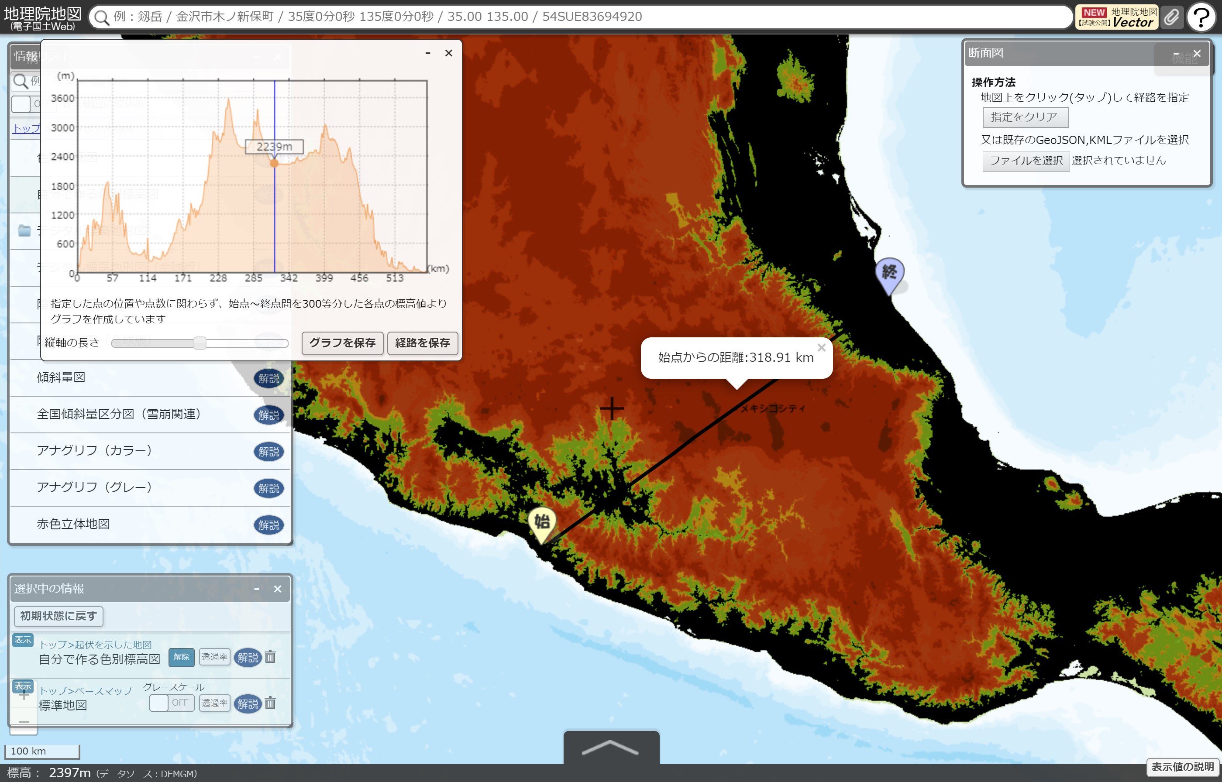Click 解除 on 自分で作る色別標高図 layer
Viewport: 1222px width, 782px height.
click(181, 657)
